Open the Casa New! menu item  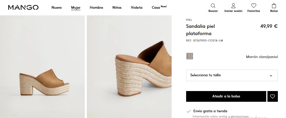coord(159,7)
